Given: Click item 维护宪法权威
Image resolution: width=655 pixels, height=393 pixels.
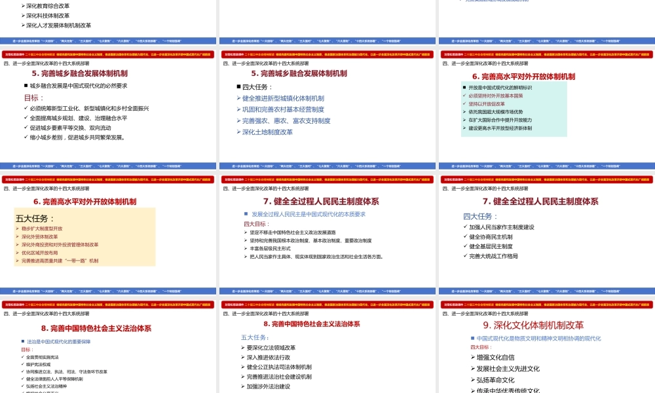Looking at the screenshot, I should 38,365.
